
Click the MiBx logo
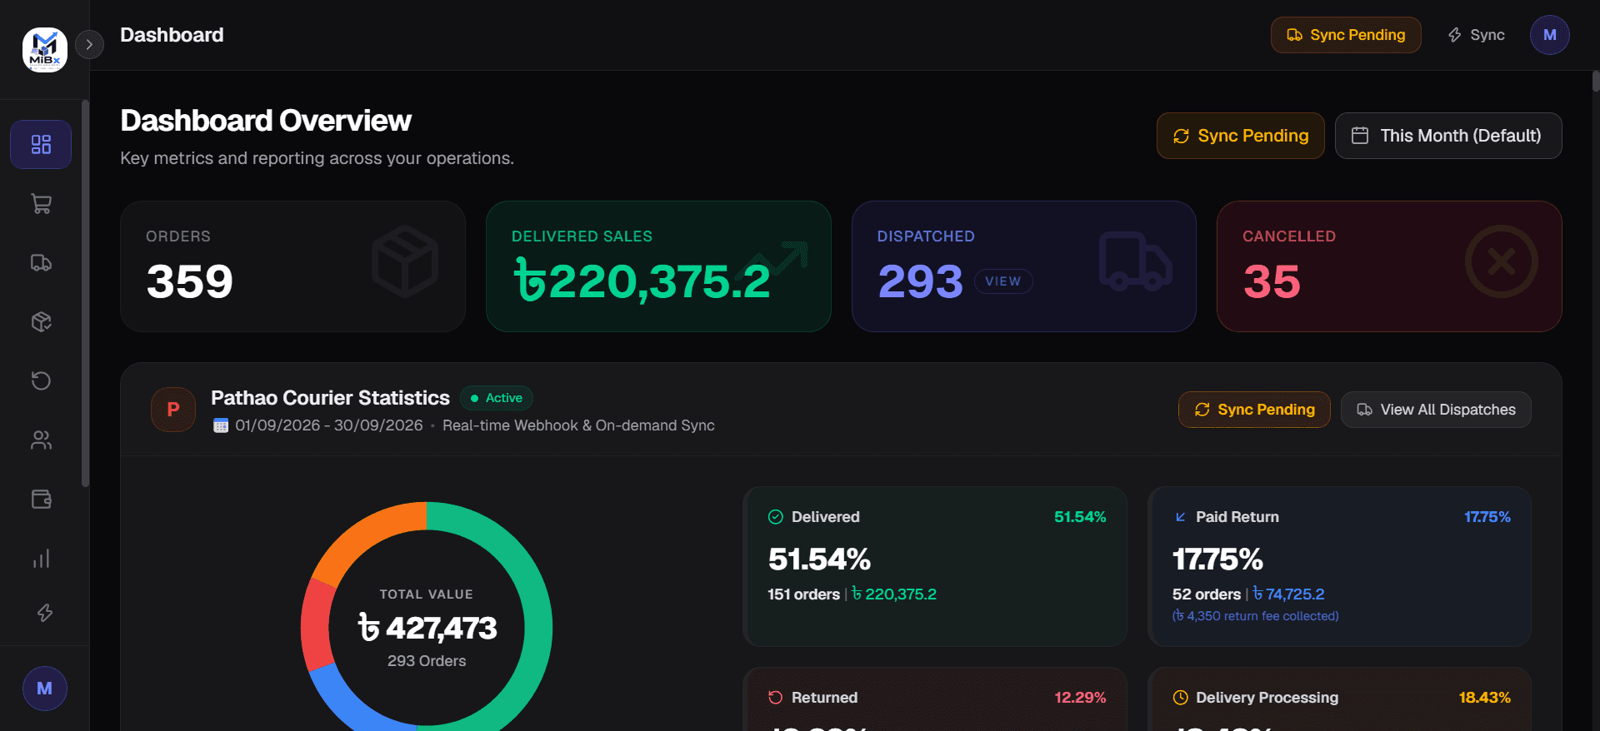45,50
